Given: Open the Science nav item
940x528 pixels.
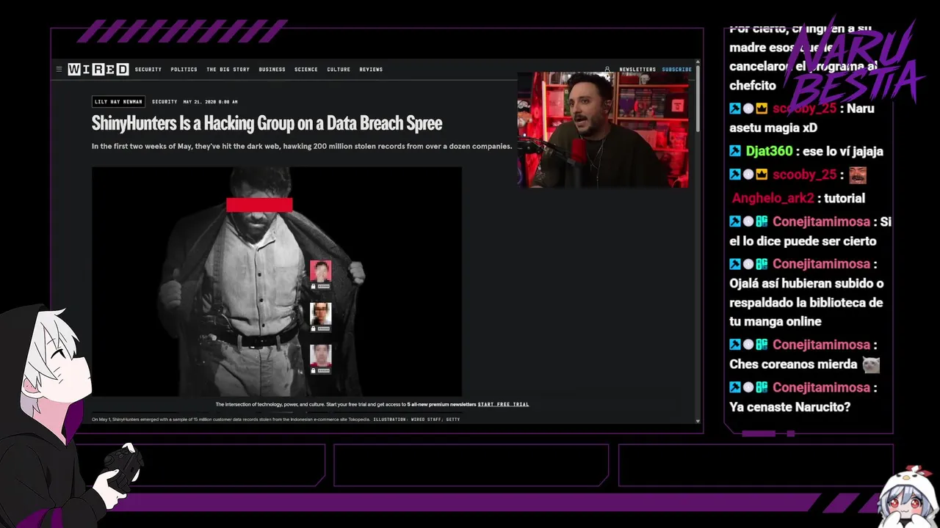Looking at the screenshot, I should point(306,70).
